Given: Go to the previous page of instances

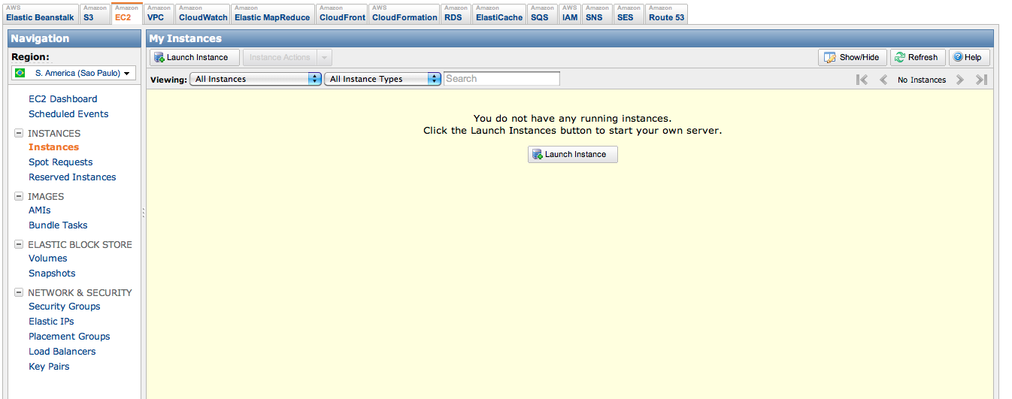Looking at the screenshot, I should (x=883, y=80).
